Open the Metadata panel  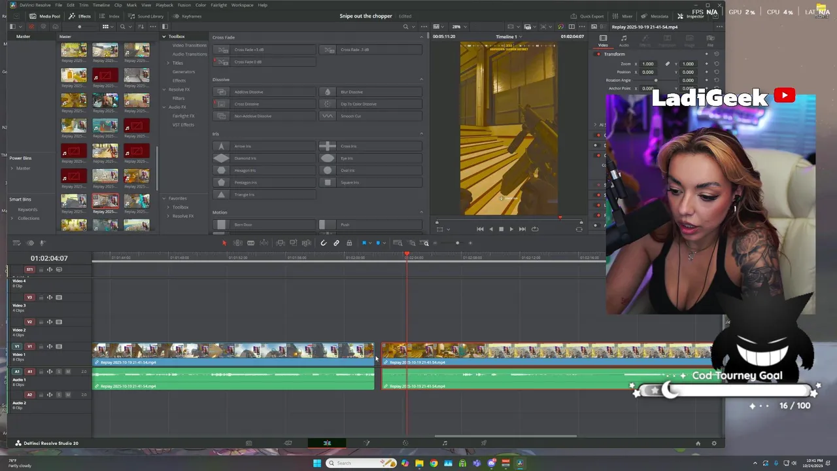pyautogui.click(x=655, y=16)
